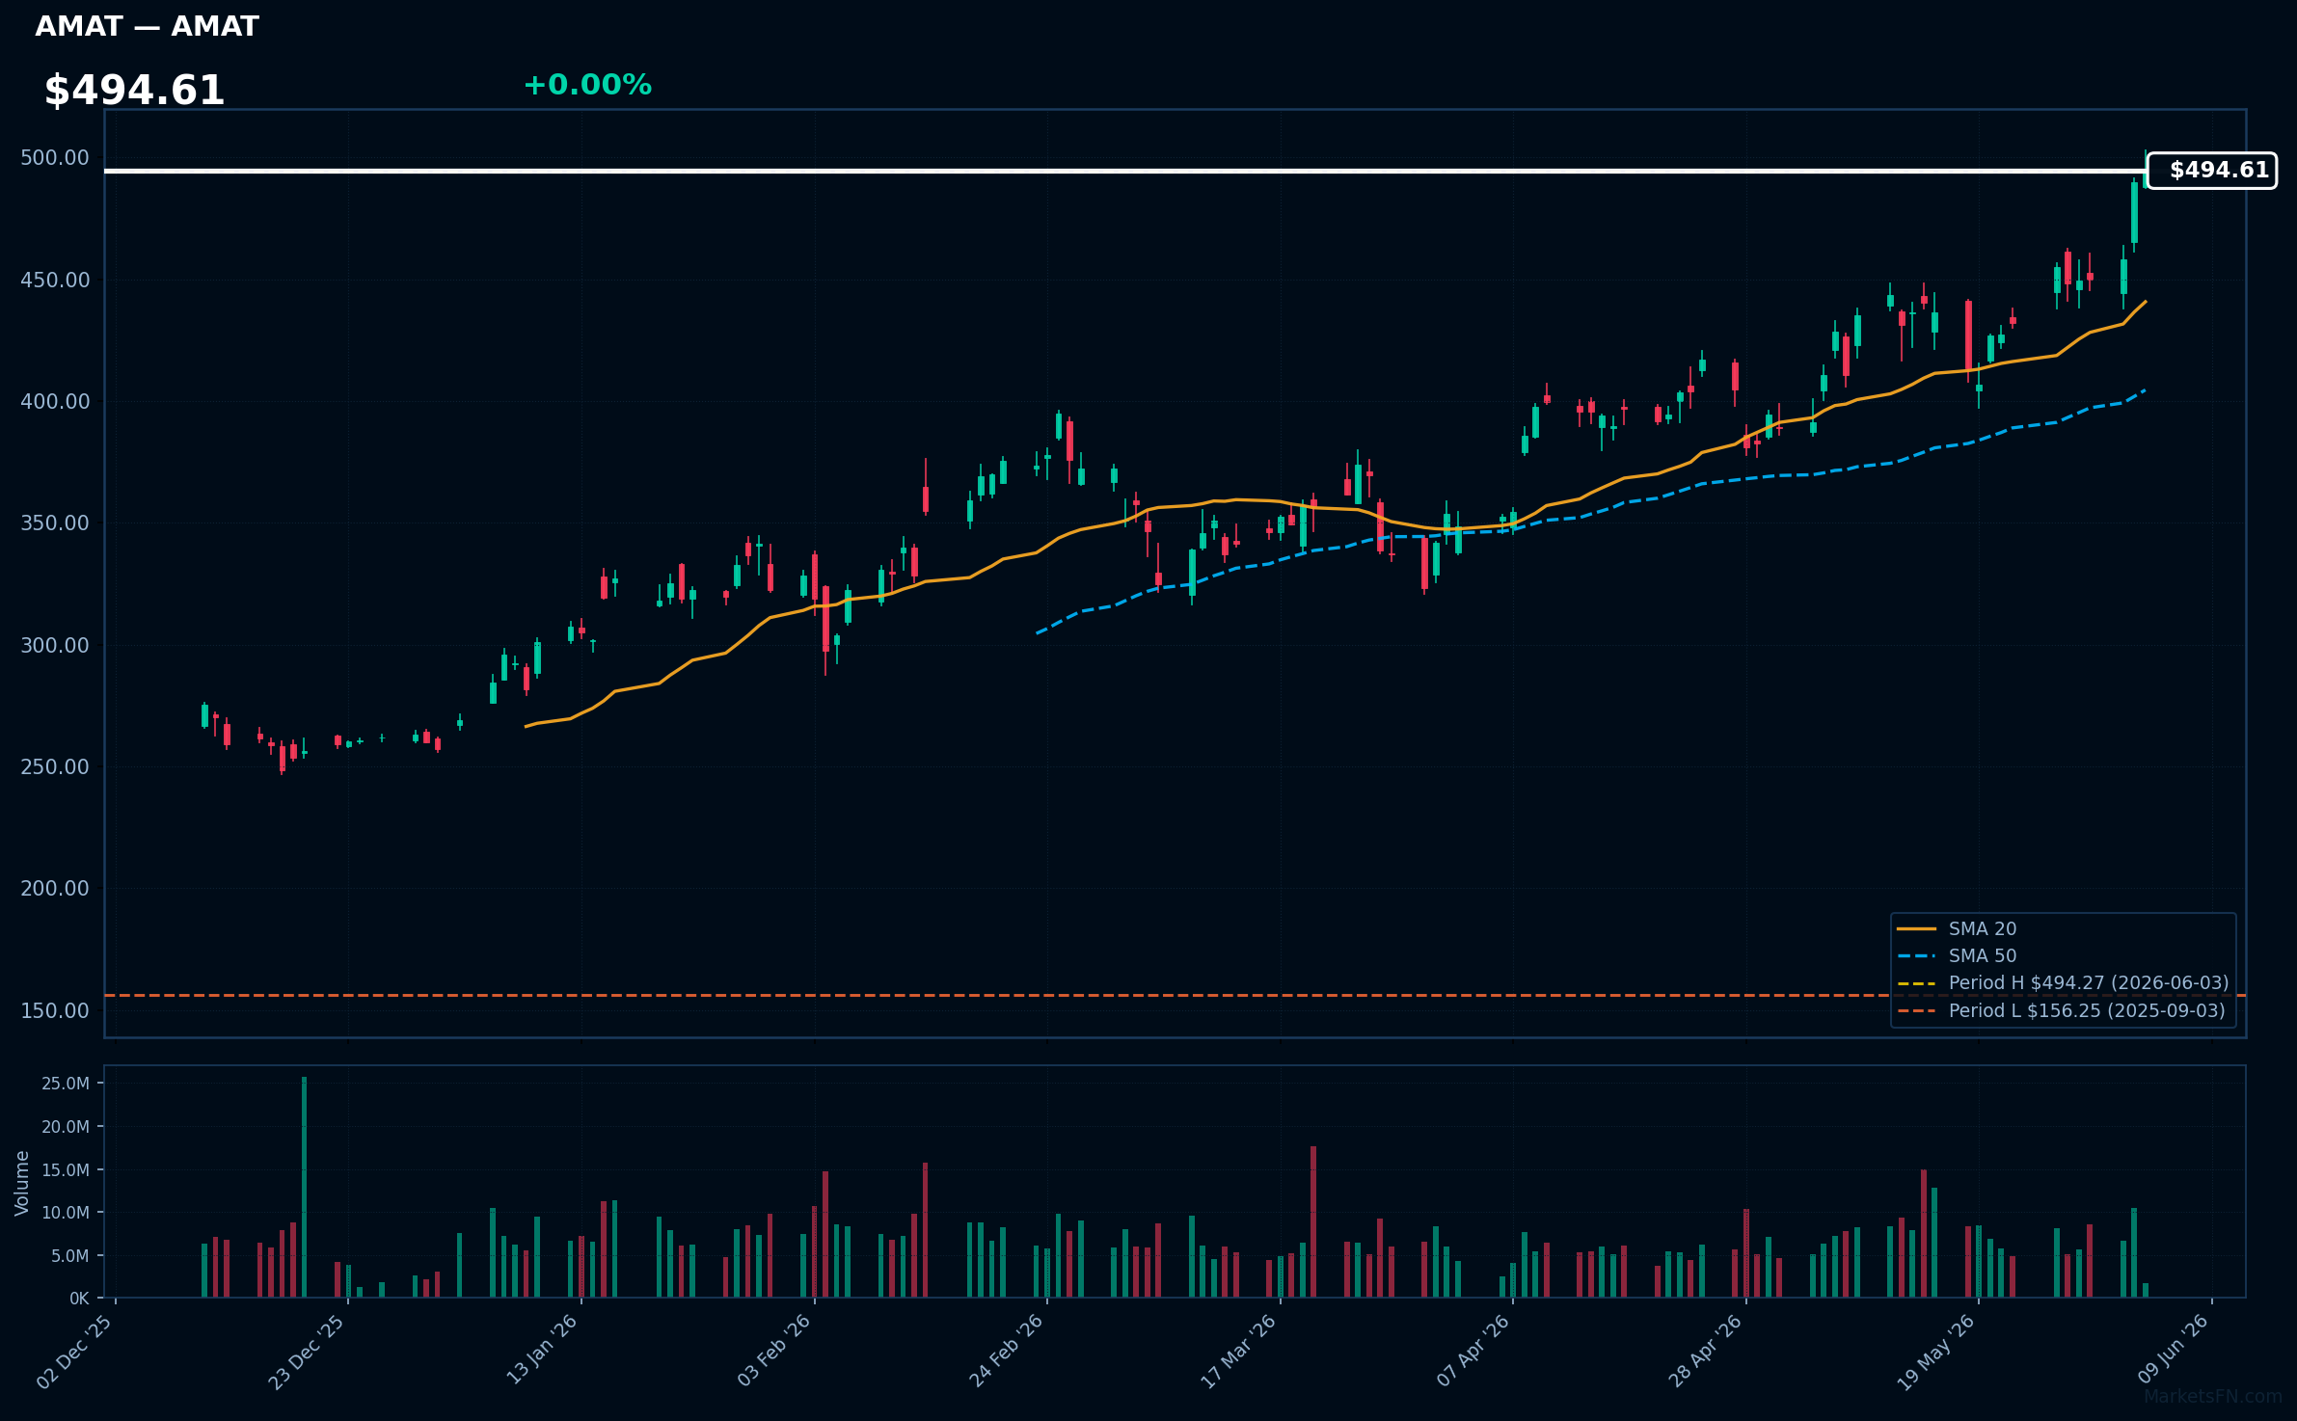This screenshot has height=1421, width=2297.
Task: Click the $494.61 price tag on right edge
Action: point(2211,171)
